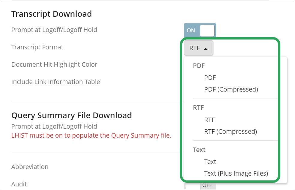Click the Audit setting label
The image size is (295, 190).
(x=19, y=184)
